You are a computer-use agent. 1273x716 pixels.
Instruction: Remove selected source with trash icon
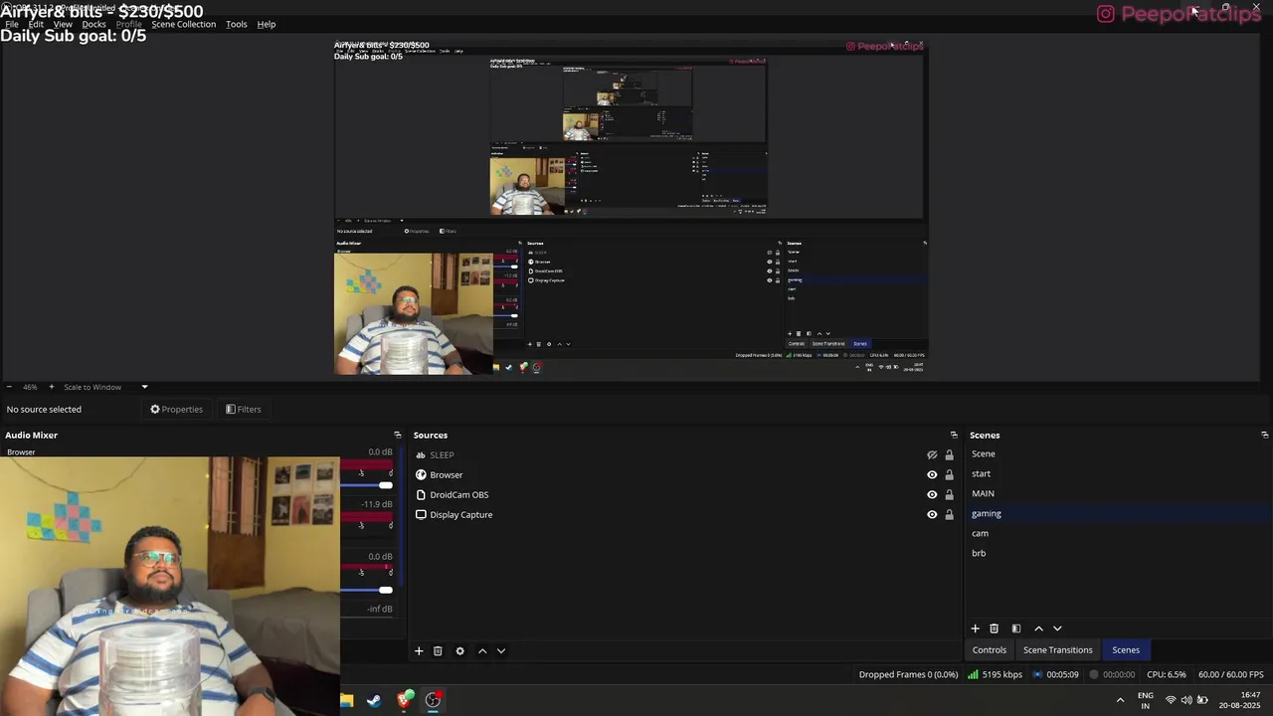pos(438,651)
